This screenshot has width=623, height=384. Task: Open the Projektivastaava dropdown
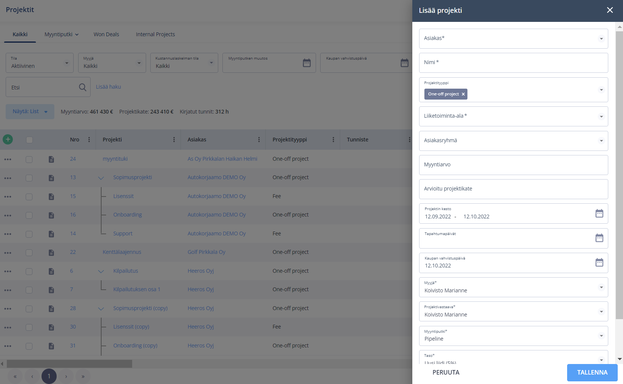click(514, 311)
